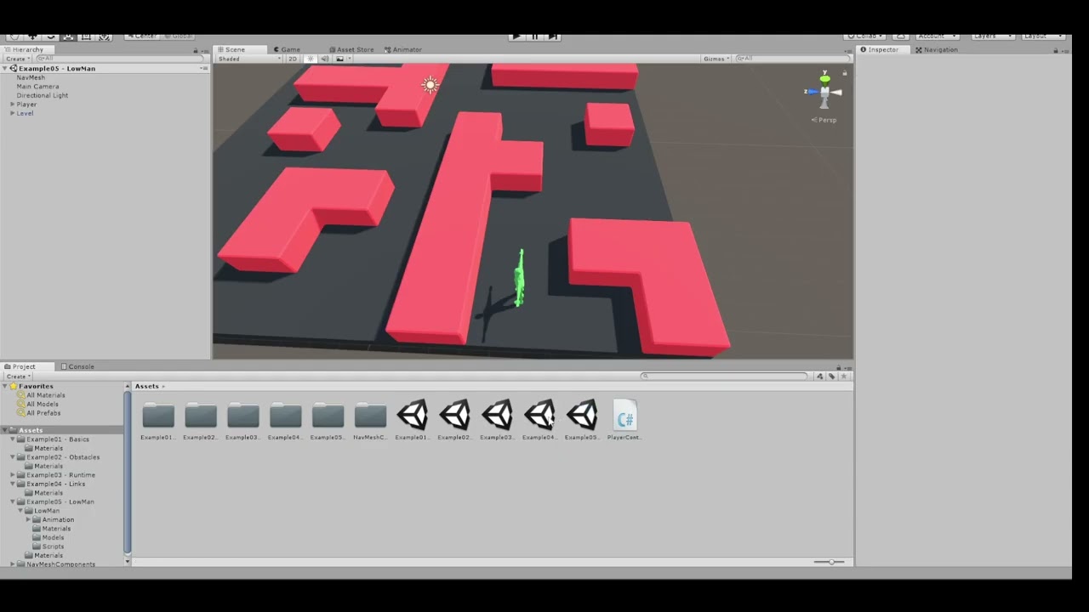Select Models folder under LowMan
The height and width of the screenshot is (612, 1089).
click(53, 538)
